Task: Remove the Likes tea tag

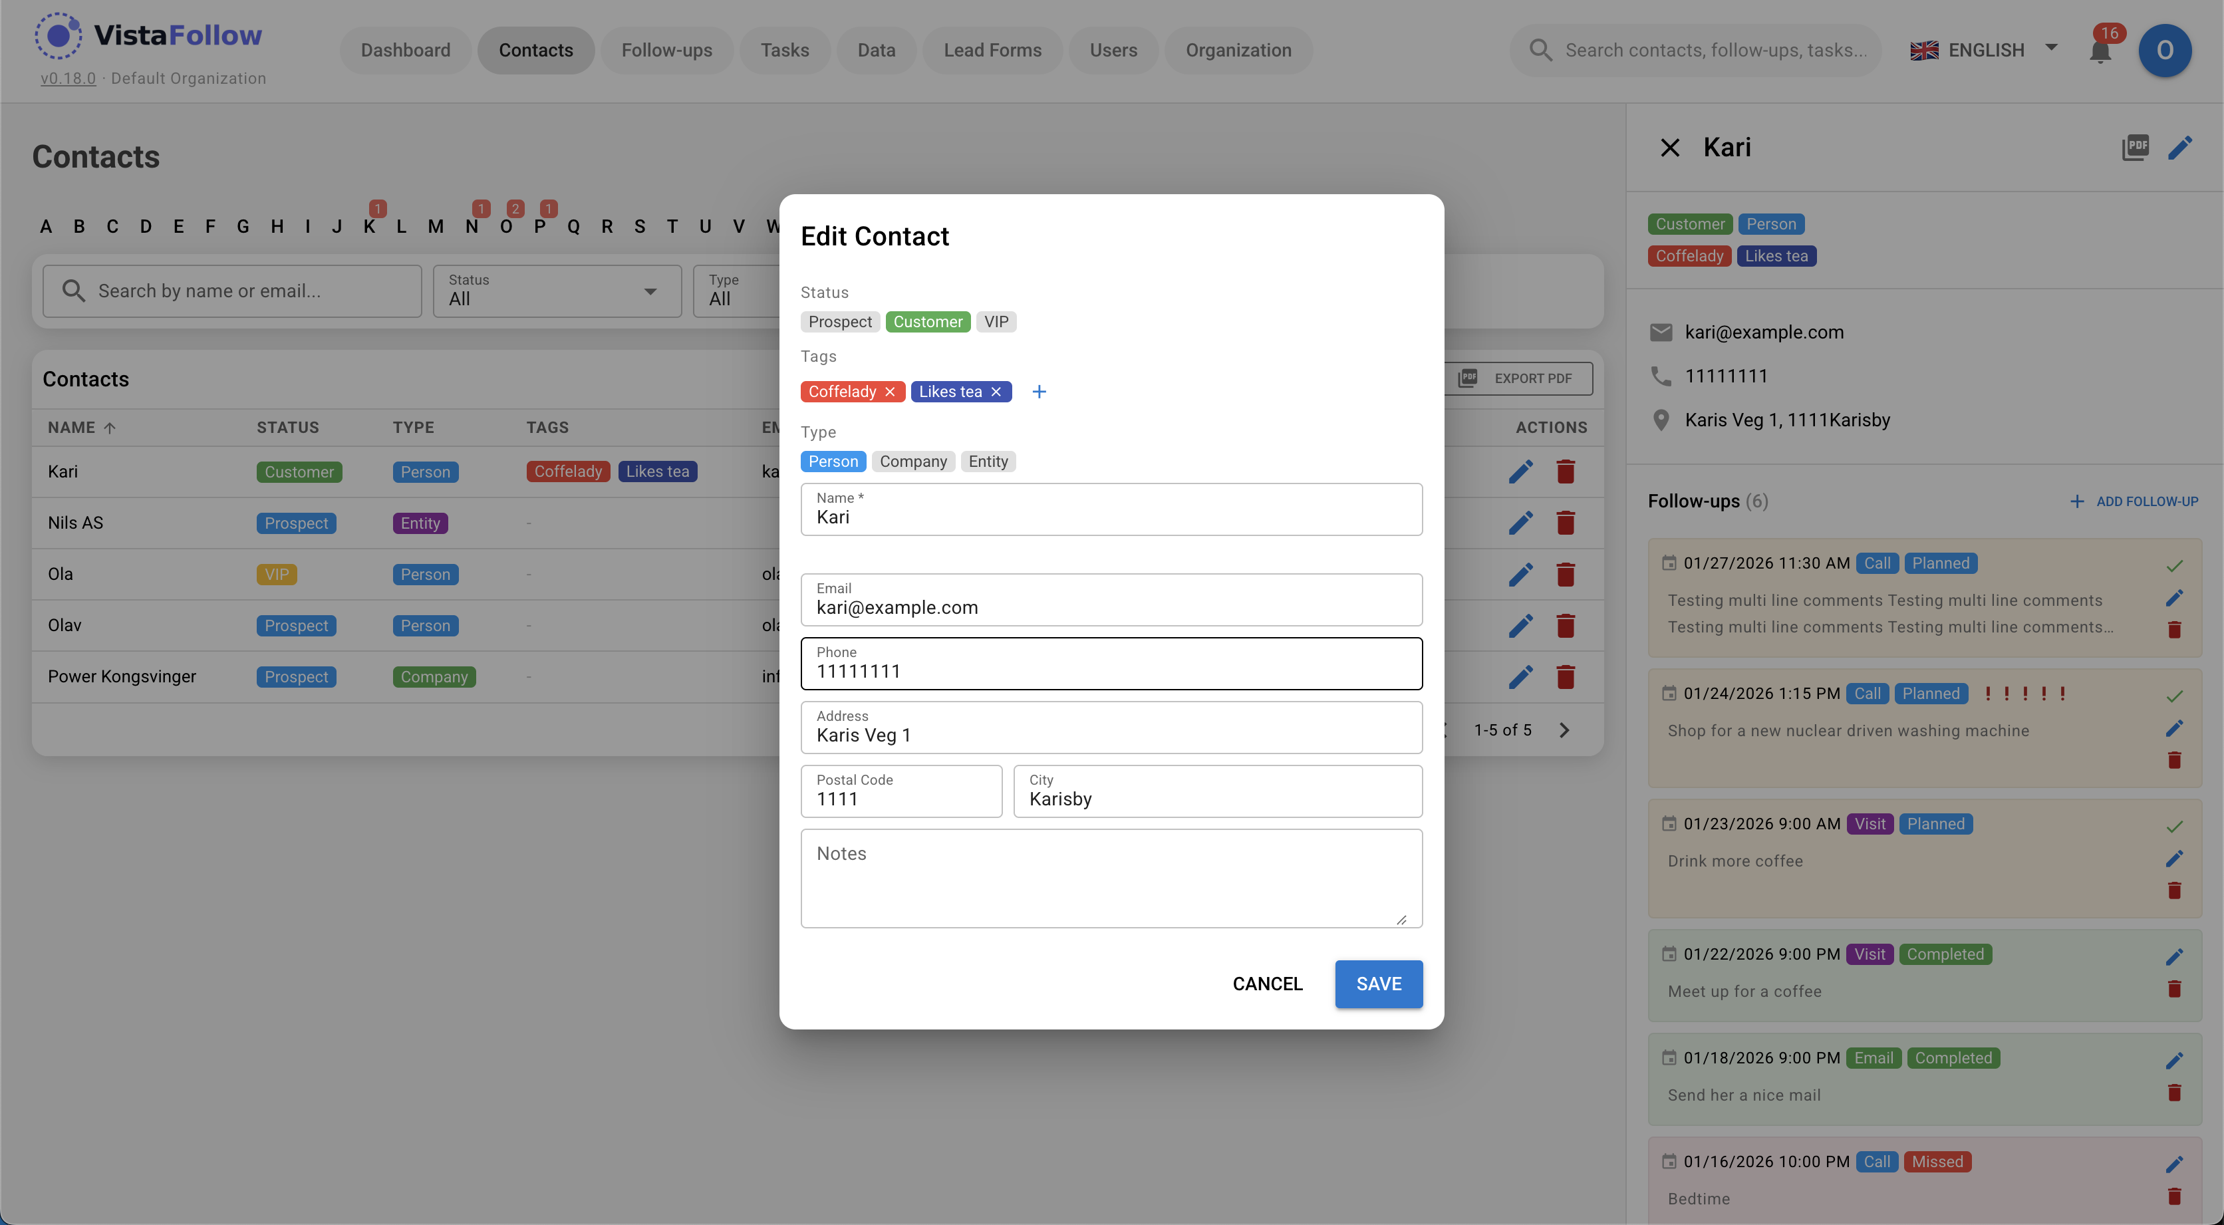Action: tap(996, 392)
